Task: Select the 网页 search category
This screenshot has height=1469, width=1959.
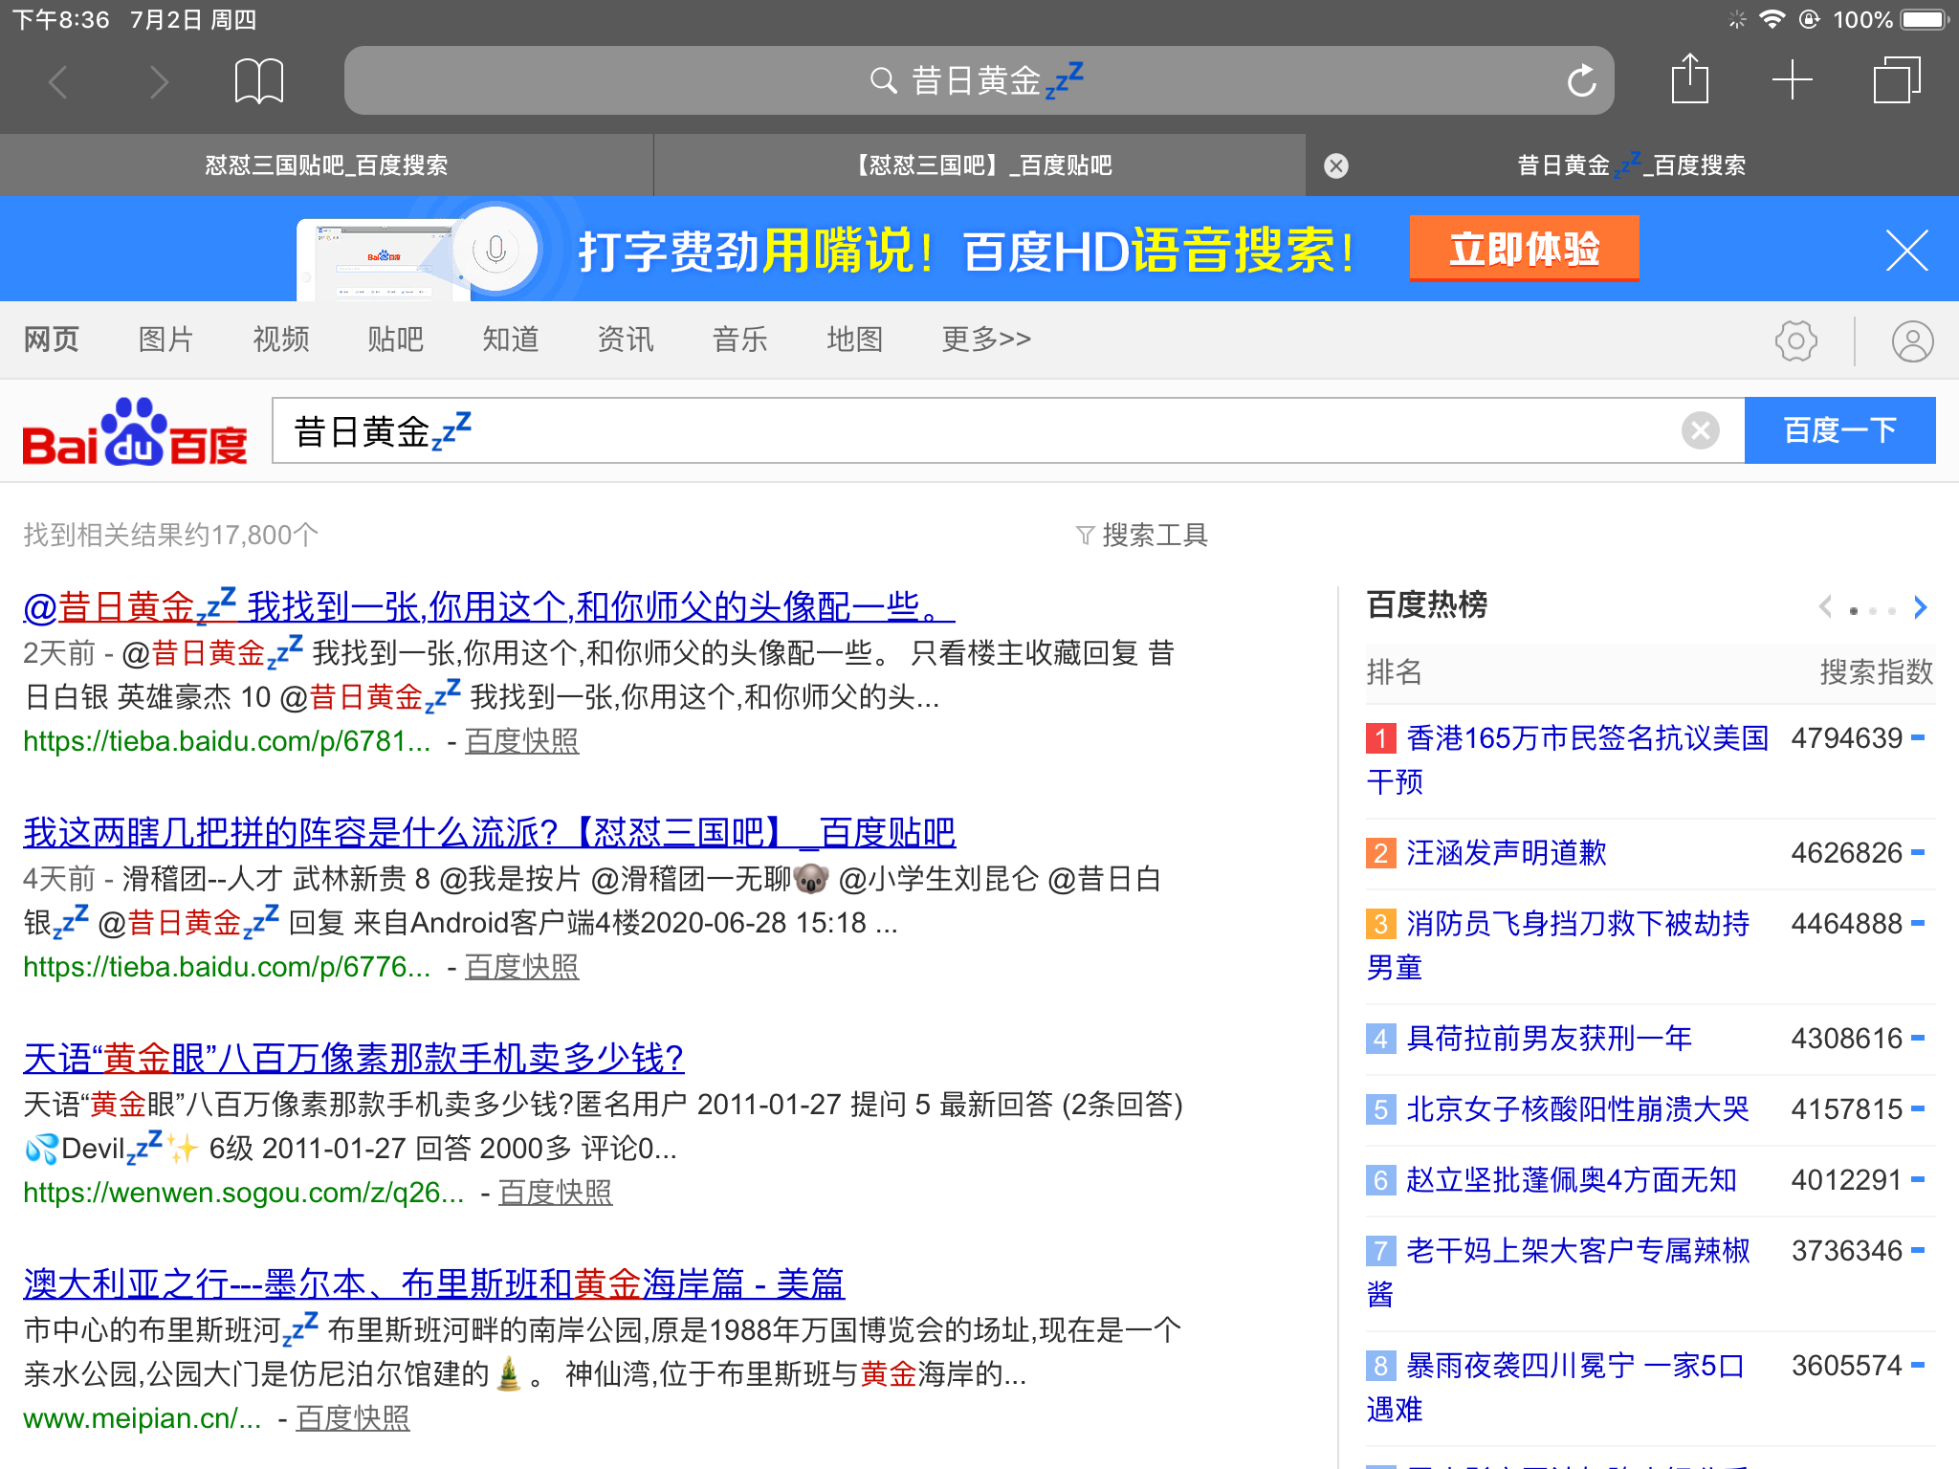Action: click(x=52, y=339)
